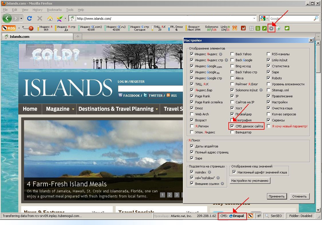
Task: Click the search magnifier in Google box
Action: [316, 19]
